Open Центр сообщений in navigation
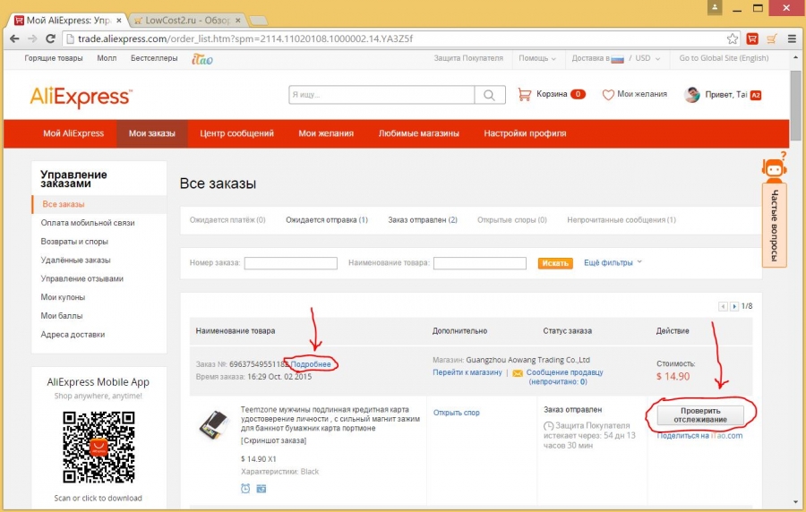The image size is (806, 512). [236, 133]
